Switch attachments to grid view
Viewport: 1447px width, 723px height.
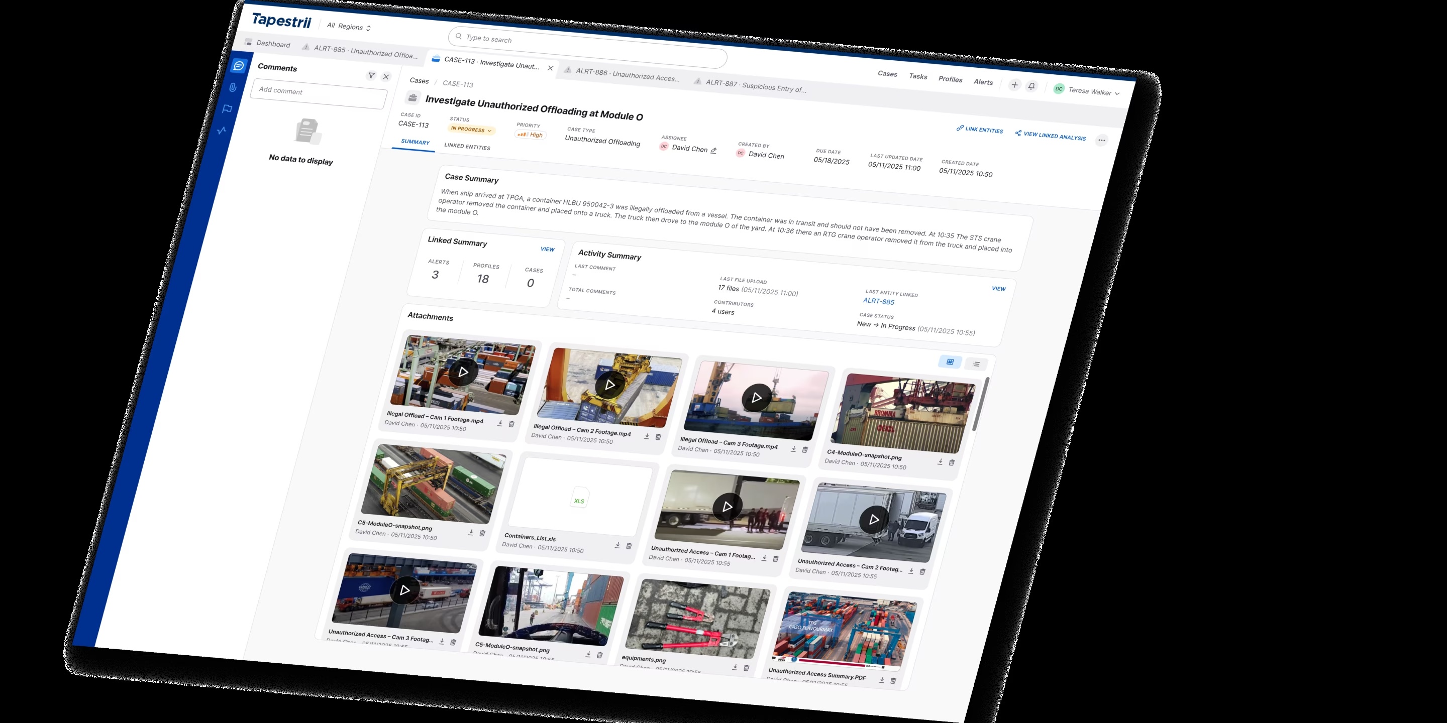click(950, 362)
